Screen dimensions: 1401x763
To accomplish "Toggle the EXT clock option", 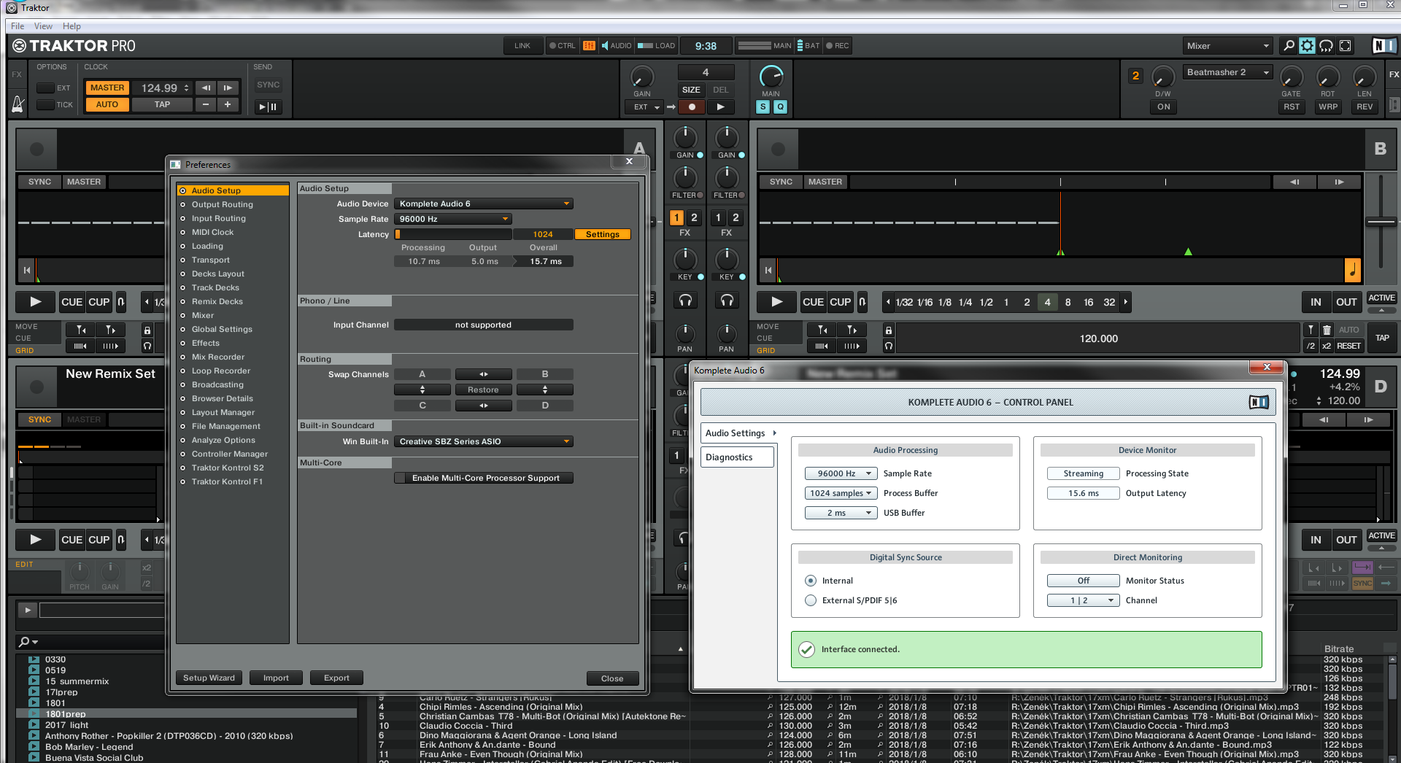I will pyautogui.click(x=45, y=88).
